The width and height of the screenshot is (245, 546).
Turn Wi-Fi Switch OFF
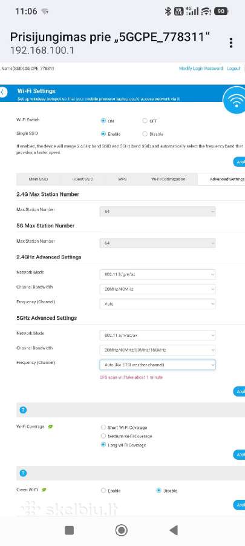click(x=145, y=121)
